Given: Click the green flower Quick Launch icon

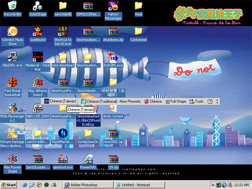Looking at the screenshot, I should (x=47, y=185).
